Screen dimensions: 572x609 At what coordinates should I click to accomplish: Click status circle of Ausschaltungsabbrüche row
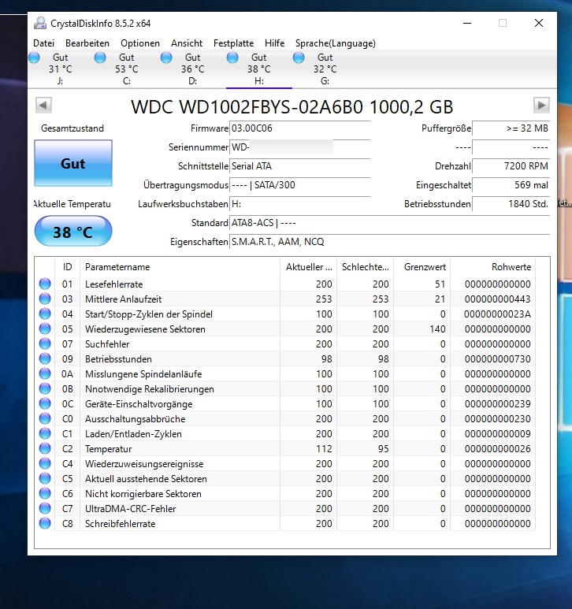coord(45,418)
